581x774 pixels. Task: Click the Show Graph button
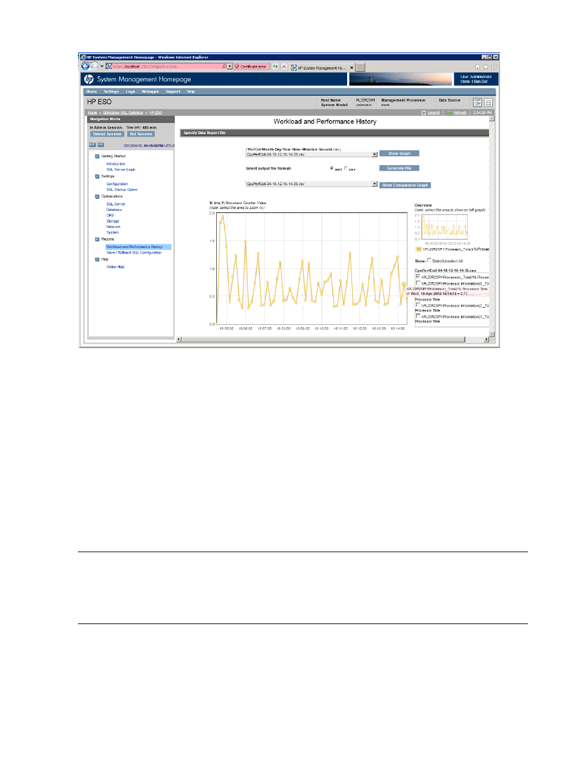coord(400,154)
